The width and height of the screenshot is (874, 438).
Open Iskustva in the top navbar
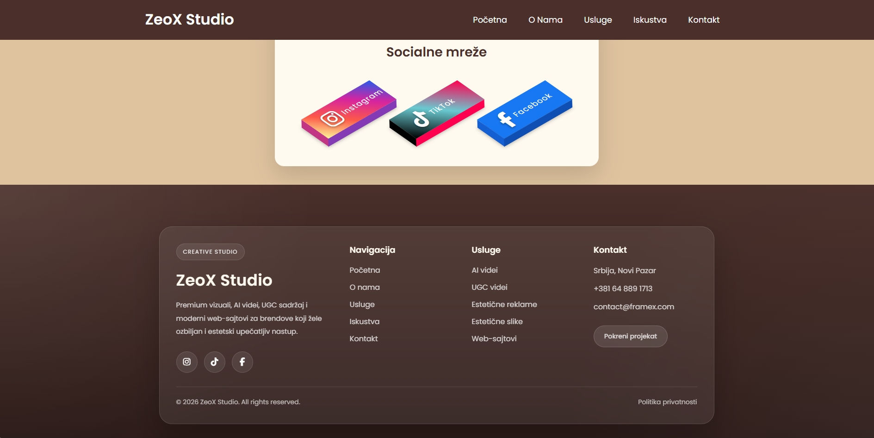pyautogui.click(x=650, y=20)
